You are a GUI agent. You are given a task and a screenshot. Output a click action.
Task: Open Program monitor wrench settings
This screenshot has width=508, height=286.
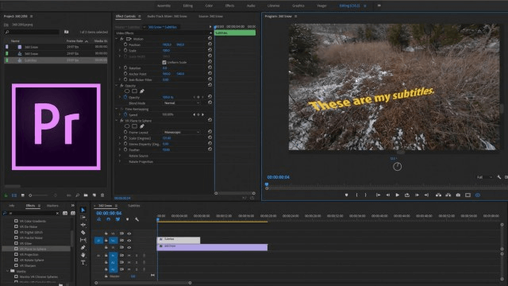pyautogui.click(x=499, y=177)
